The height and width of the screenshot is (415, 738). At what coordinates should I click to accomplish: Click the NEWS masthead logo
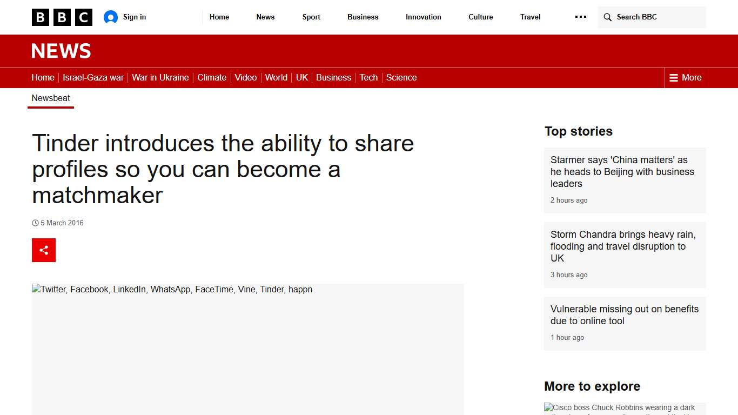pos(61,51)
